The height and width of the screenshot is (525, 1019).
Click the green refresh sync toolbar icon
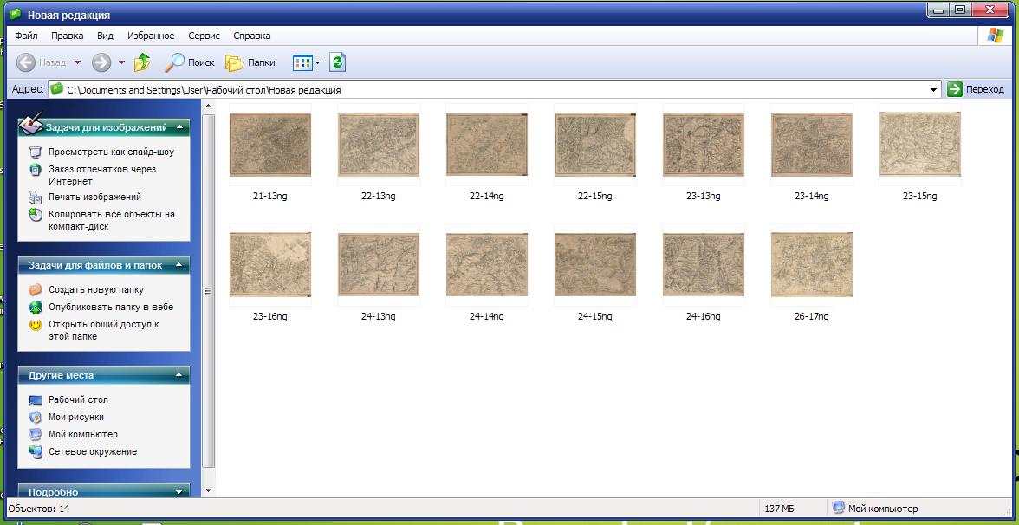pyautogui.click(x=338, y=62)
